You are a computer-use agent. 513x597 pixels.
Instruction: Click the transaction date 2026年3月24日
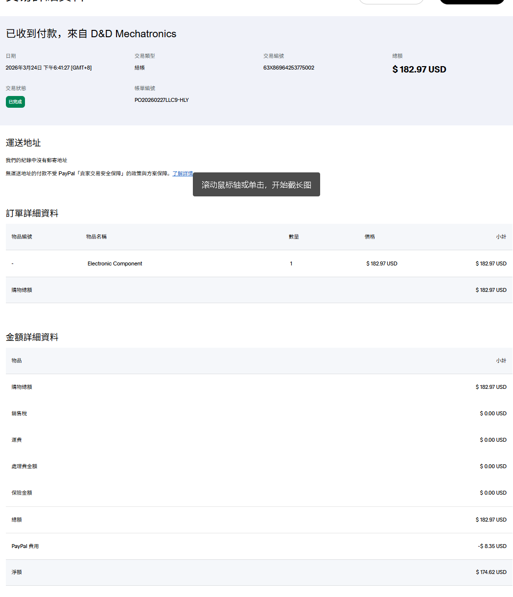[48, 68]
